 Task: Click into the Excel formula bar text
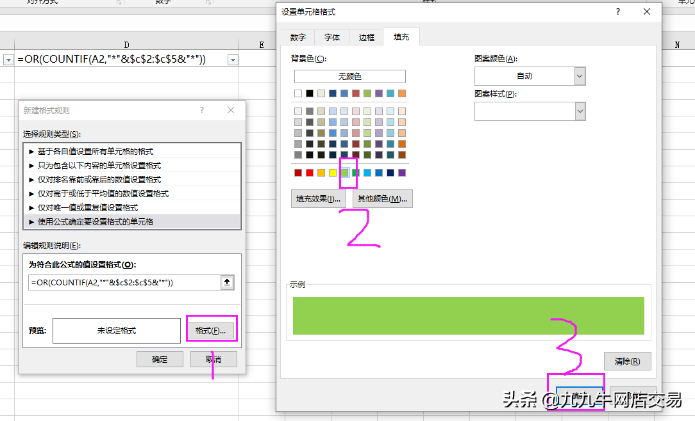point(112,60)
